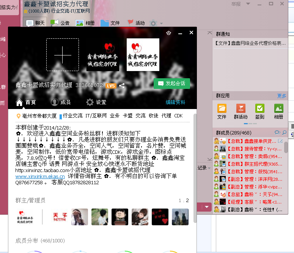Click 更多 for more group apps
Image resolution: width=294 pixels, height=253 pixels.
[x=281, y=96]
